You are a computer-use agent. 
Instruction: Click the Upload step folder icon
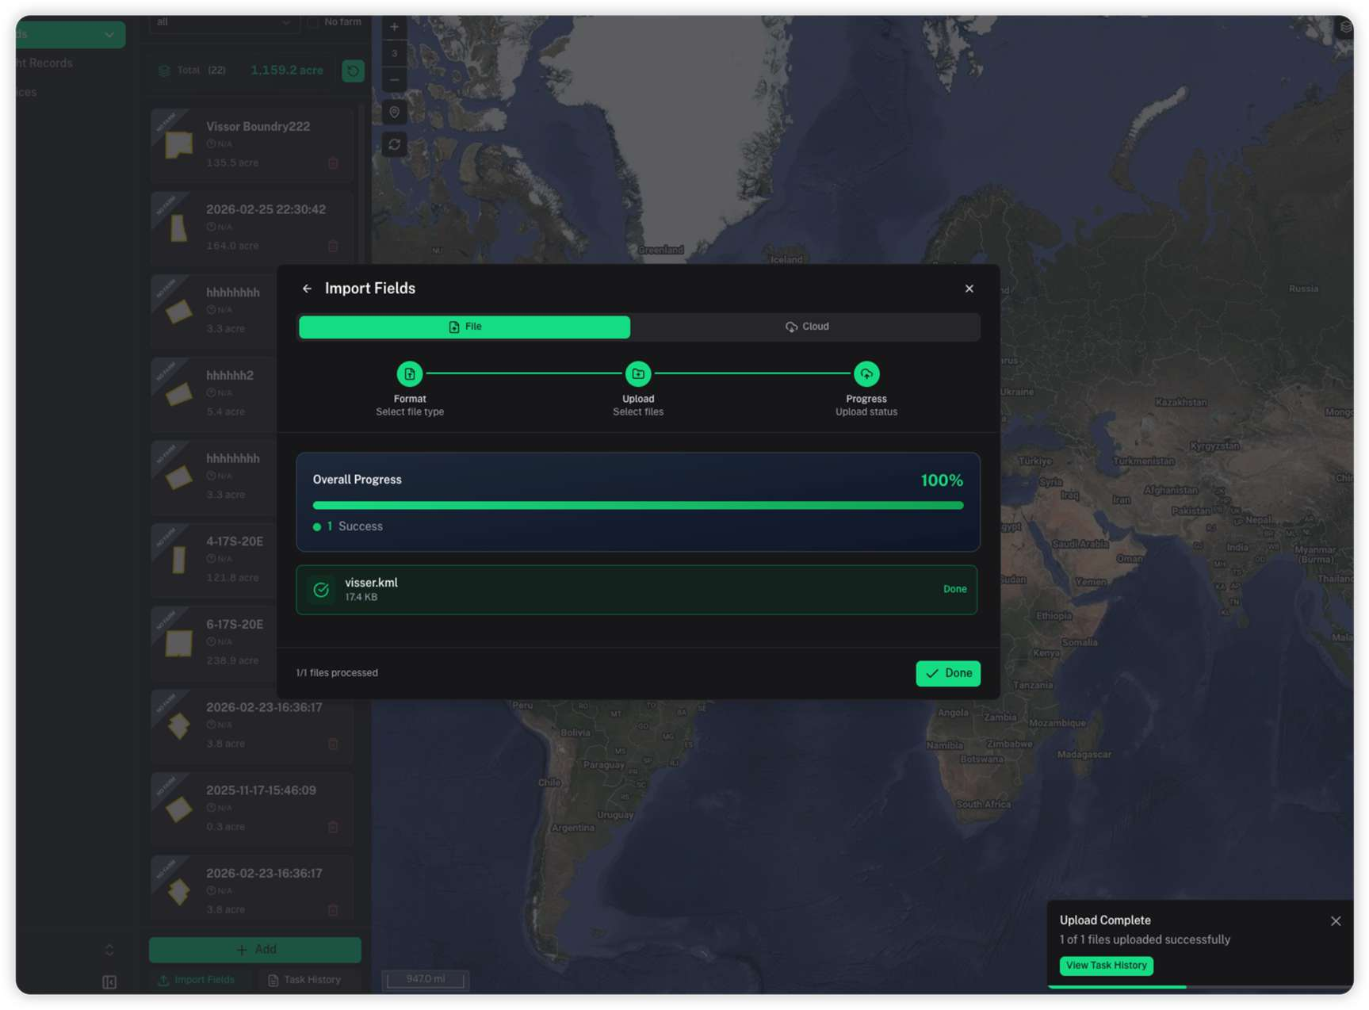pos(638,373)
